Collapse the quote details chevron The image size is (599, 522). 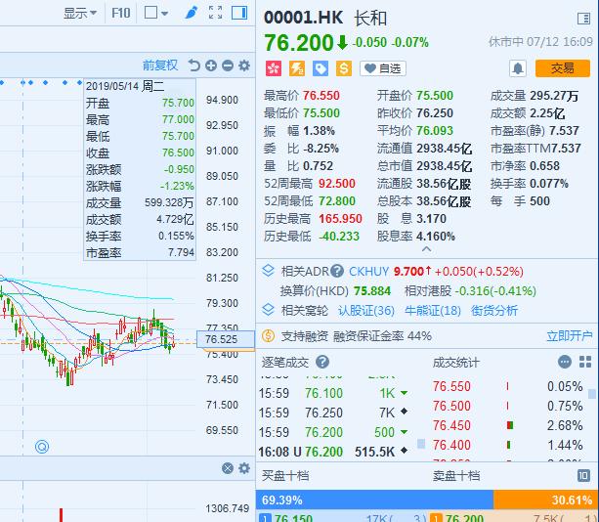pyautogui.click(x=427, y=249)
